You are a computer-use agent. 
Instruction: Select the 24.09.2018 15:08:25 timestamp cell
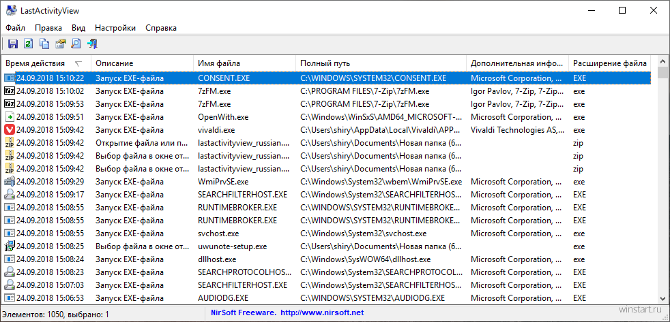tap(50, 246)
